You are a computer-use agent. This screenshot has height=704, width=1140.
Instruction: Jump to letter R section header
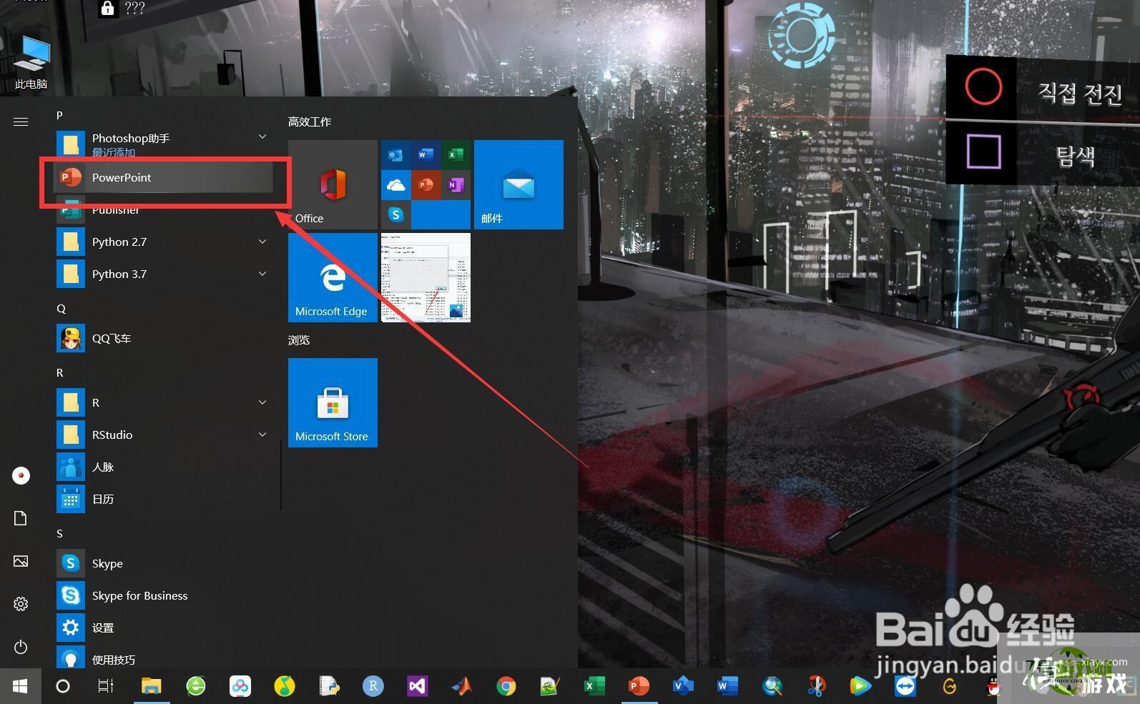pyautogui.click(x=60, y=372)
